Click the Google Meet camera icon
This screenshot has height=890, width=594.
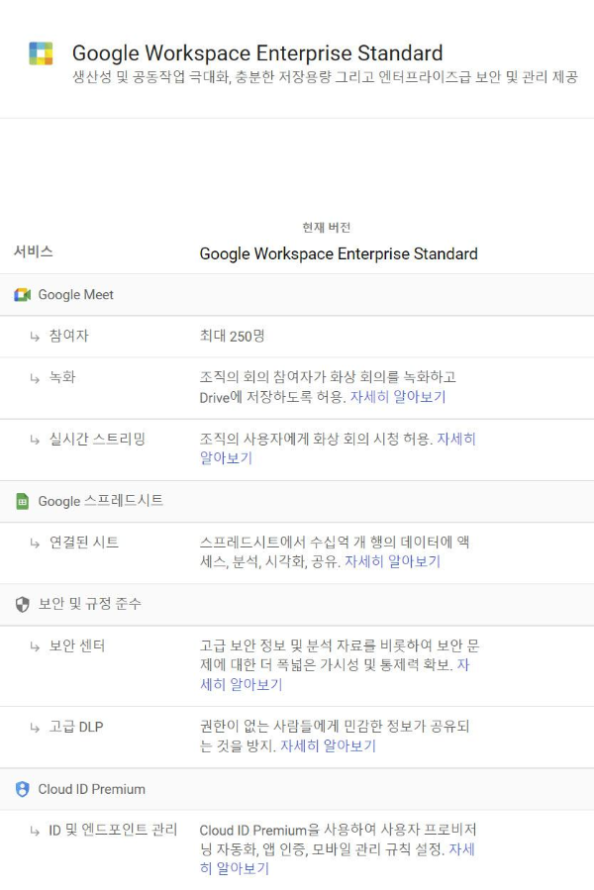tap(22, 295)
